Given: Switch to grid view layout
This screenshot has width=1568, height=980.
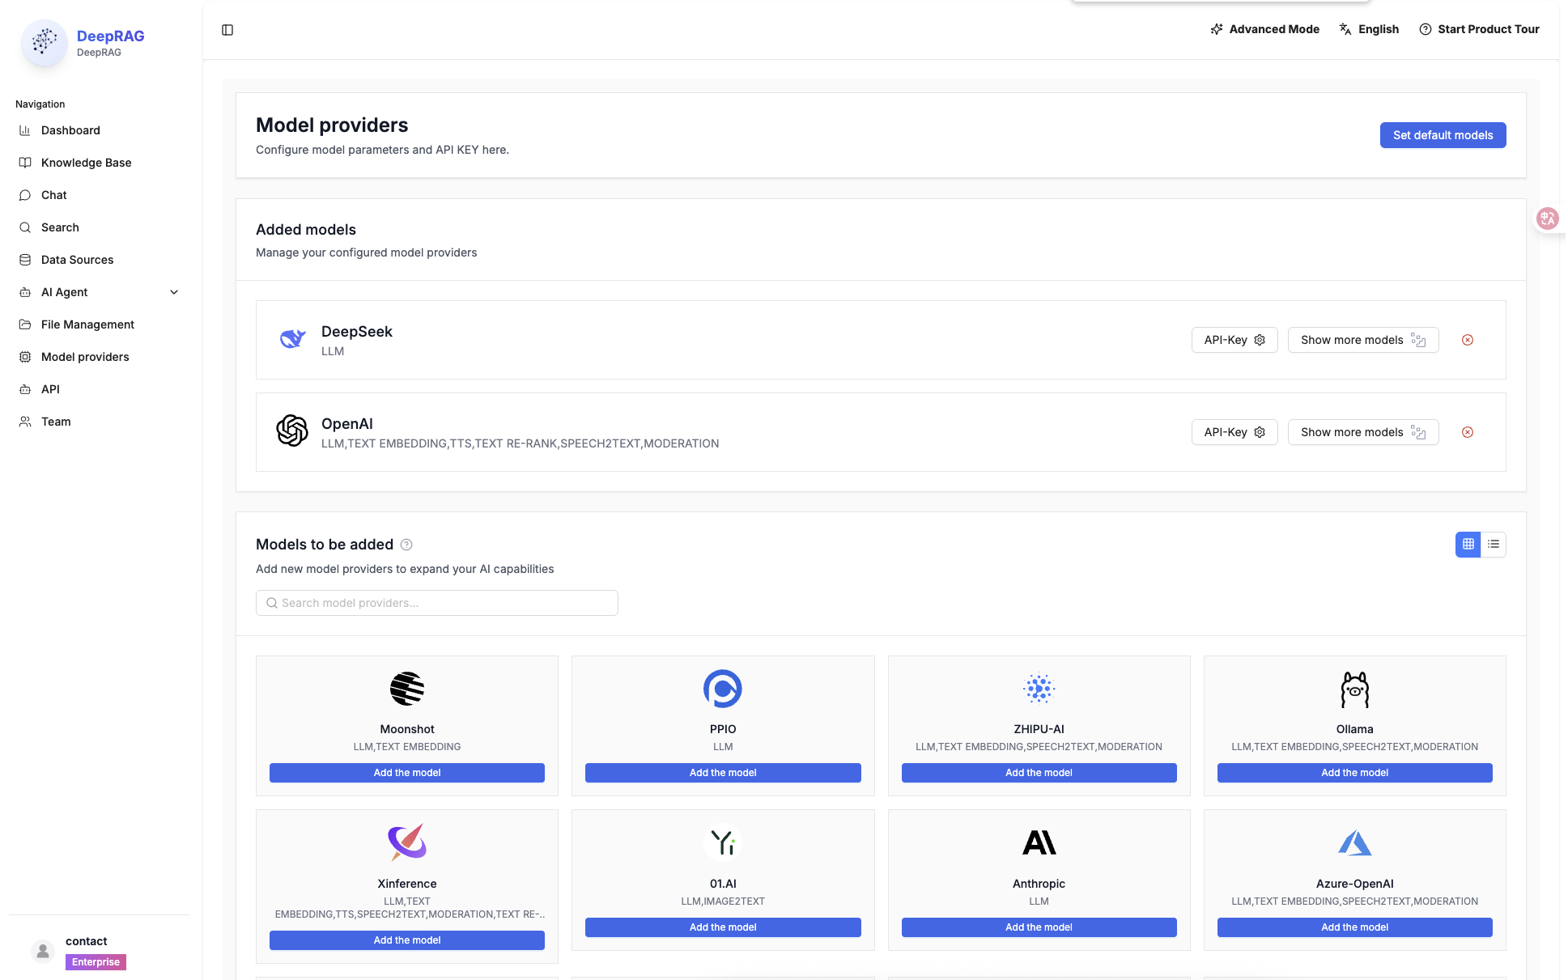Looking at the screenshot, I should coord(1468,545).
